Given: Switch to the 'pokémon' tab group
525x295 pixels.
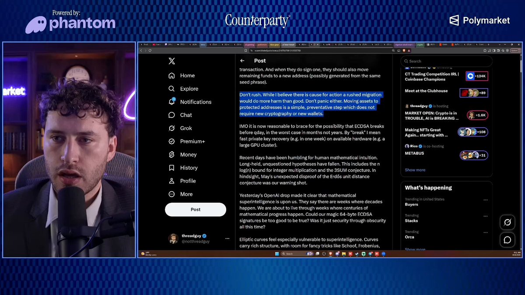Looking at the screenshot, I should [x=262, y=45].
